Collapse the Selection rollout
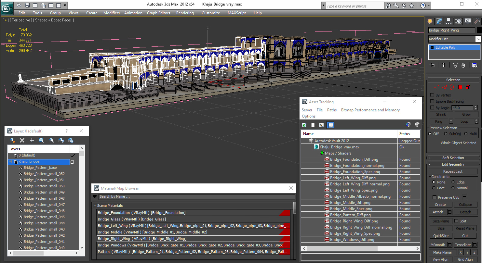The image size is (482, 263). click(453, 80)
